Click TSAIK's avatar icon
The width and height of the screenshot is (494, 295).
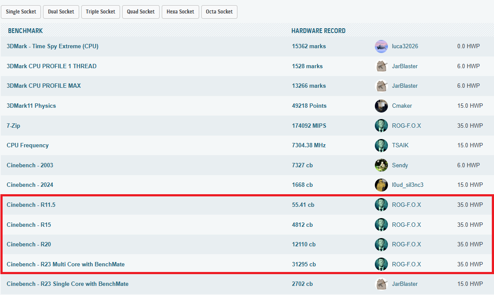381,146
